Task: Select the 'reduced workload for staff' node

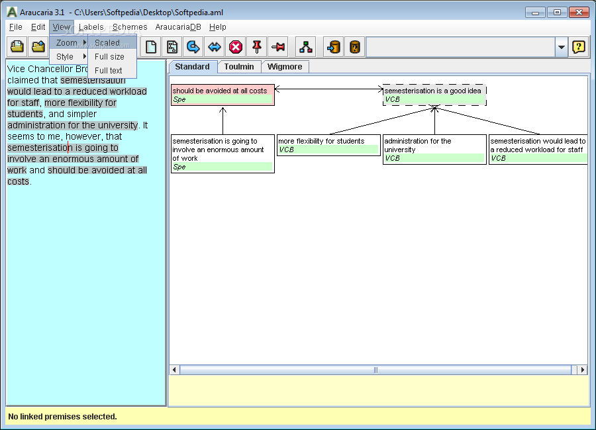Action: click(538, 150)
